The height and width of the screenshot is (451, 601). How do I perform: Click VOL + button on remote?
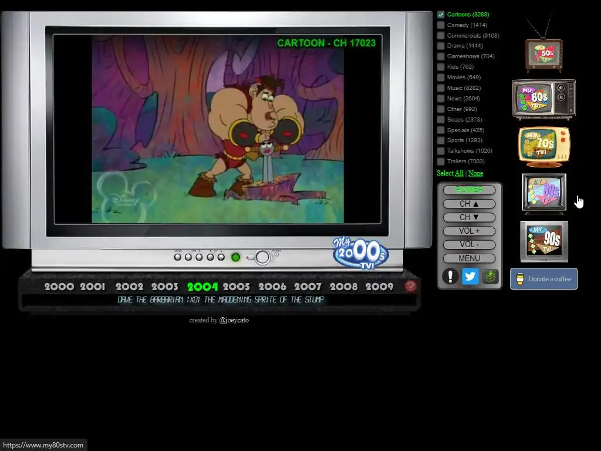(x=469, y=231)
